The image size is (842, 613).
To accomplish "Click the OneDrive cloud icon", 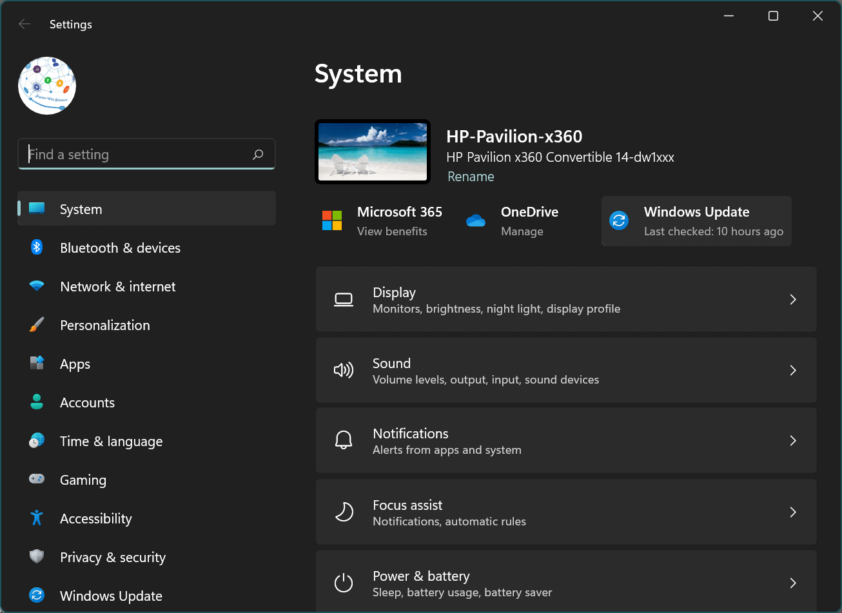I will [x=476, y=220].
